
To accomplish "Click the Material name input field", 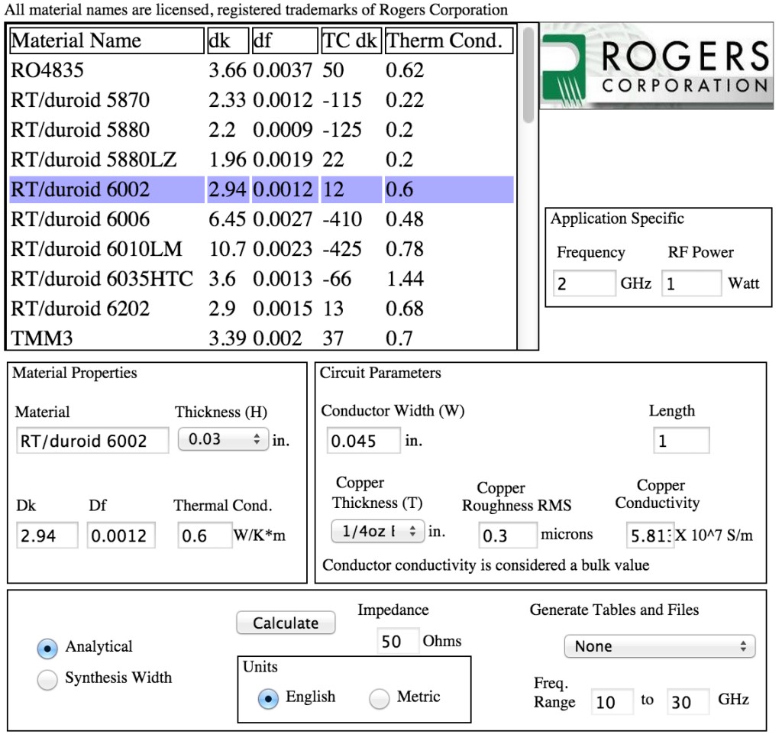I will [92, 441].
